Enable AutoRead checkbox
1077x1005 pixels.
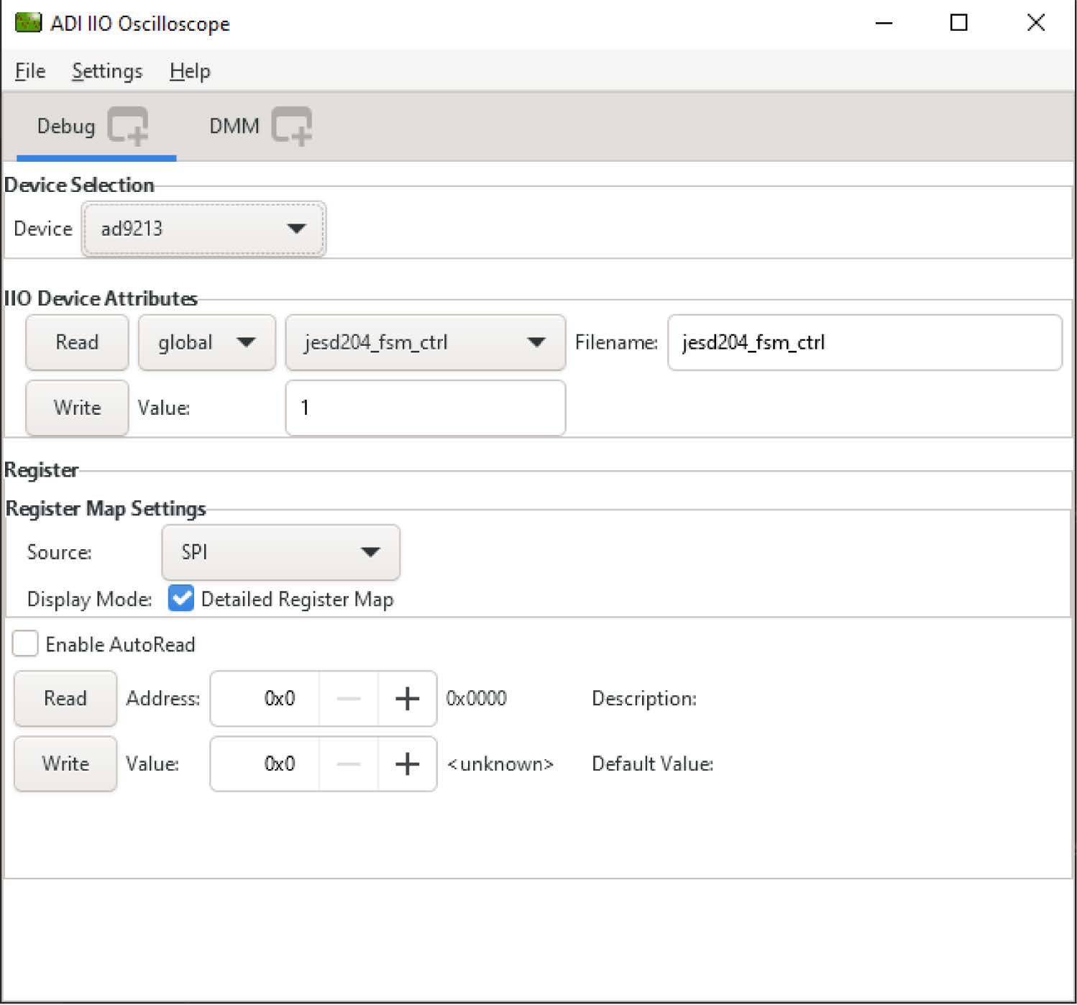pyautogui.click(x=26, y=644)
